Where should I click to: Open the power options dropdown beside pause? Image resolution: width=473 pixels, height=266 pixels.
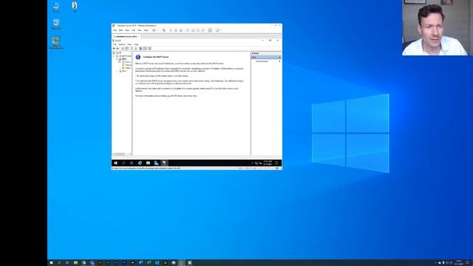[x=157, y=30]
